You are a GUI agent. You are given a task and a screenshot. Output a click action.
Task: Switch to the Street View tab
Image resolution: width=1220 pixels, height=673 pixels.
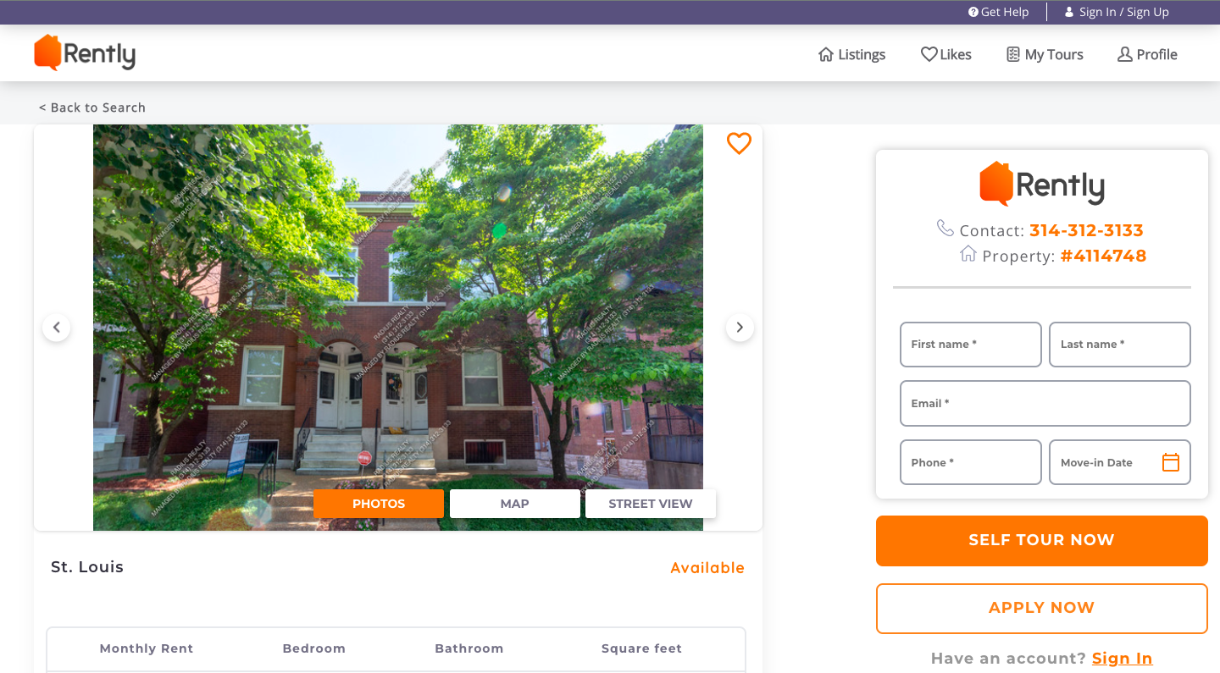point(650,504)
